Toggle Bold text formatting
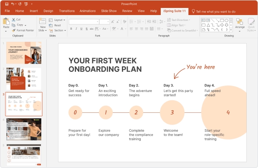This screenshot has width=258, height=168. click(71, 29)
